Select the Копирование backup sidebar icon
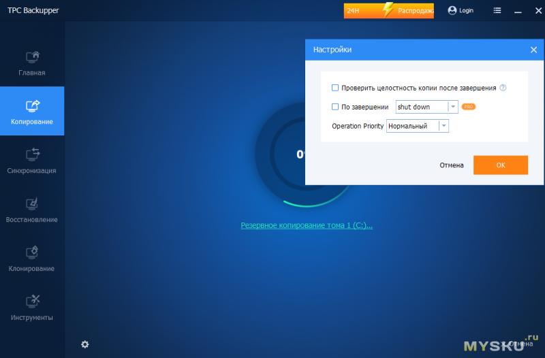 pyautogui.click(x=32, y=106)
